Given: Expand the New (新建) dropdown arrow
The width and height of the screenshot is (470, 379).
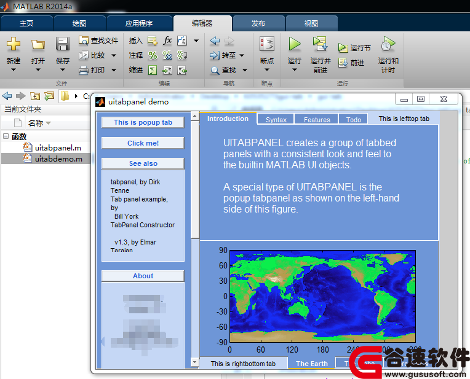Looking at the screenshot, I should 14,70.
